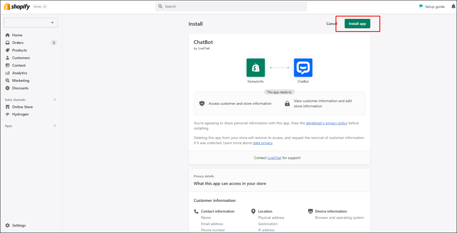Viewport: 457px width, 233px height.
Task: Open the developer's privacy policy link
Action: coord(327,123)
